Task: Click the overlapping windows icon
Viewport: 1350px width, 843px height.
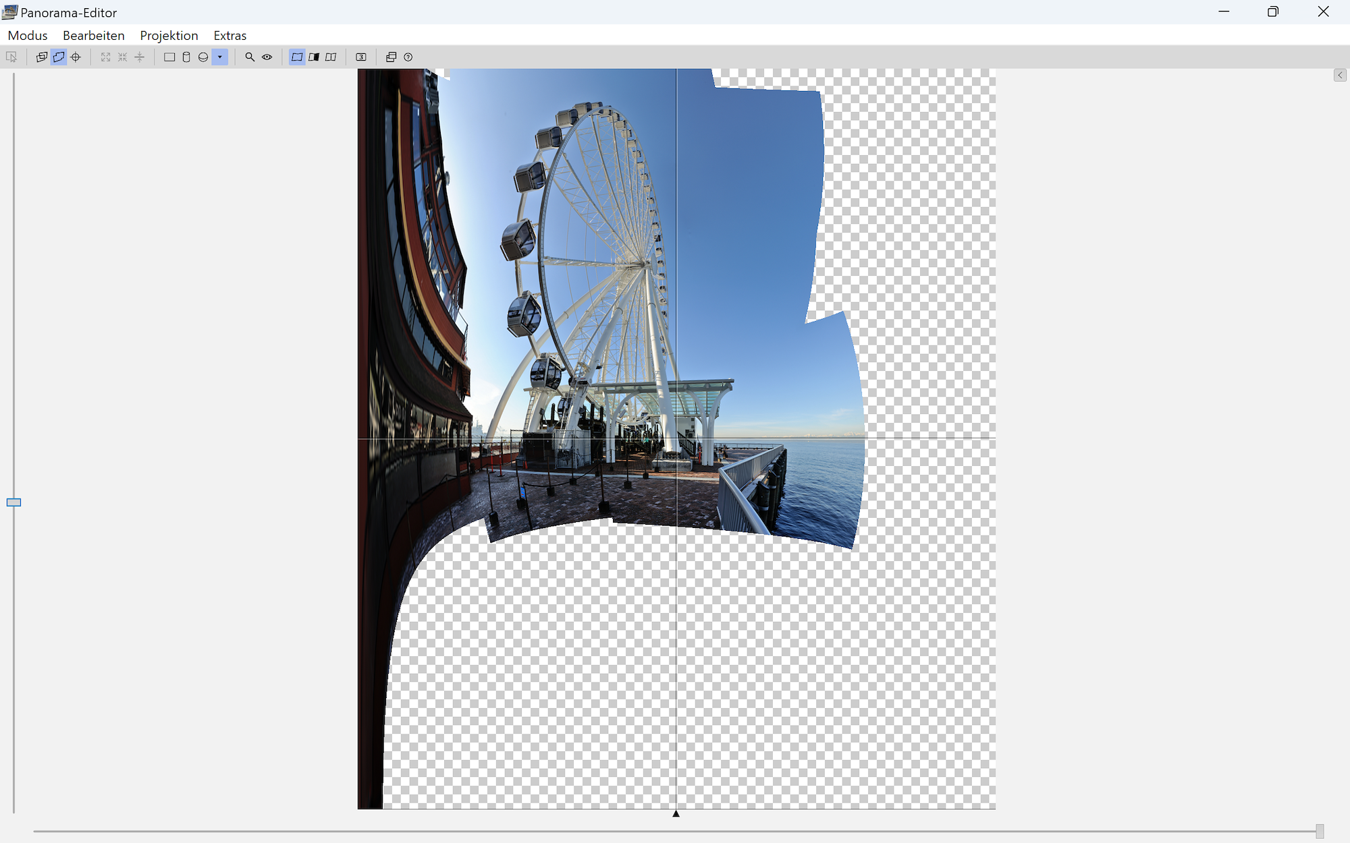Action: [x=391, y=57]
